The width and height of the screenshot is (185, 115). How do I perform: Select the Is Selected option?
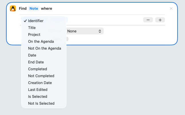(38, 96)
